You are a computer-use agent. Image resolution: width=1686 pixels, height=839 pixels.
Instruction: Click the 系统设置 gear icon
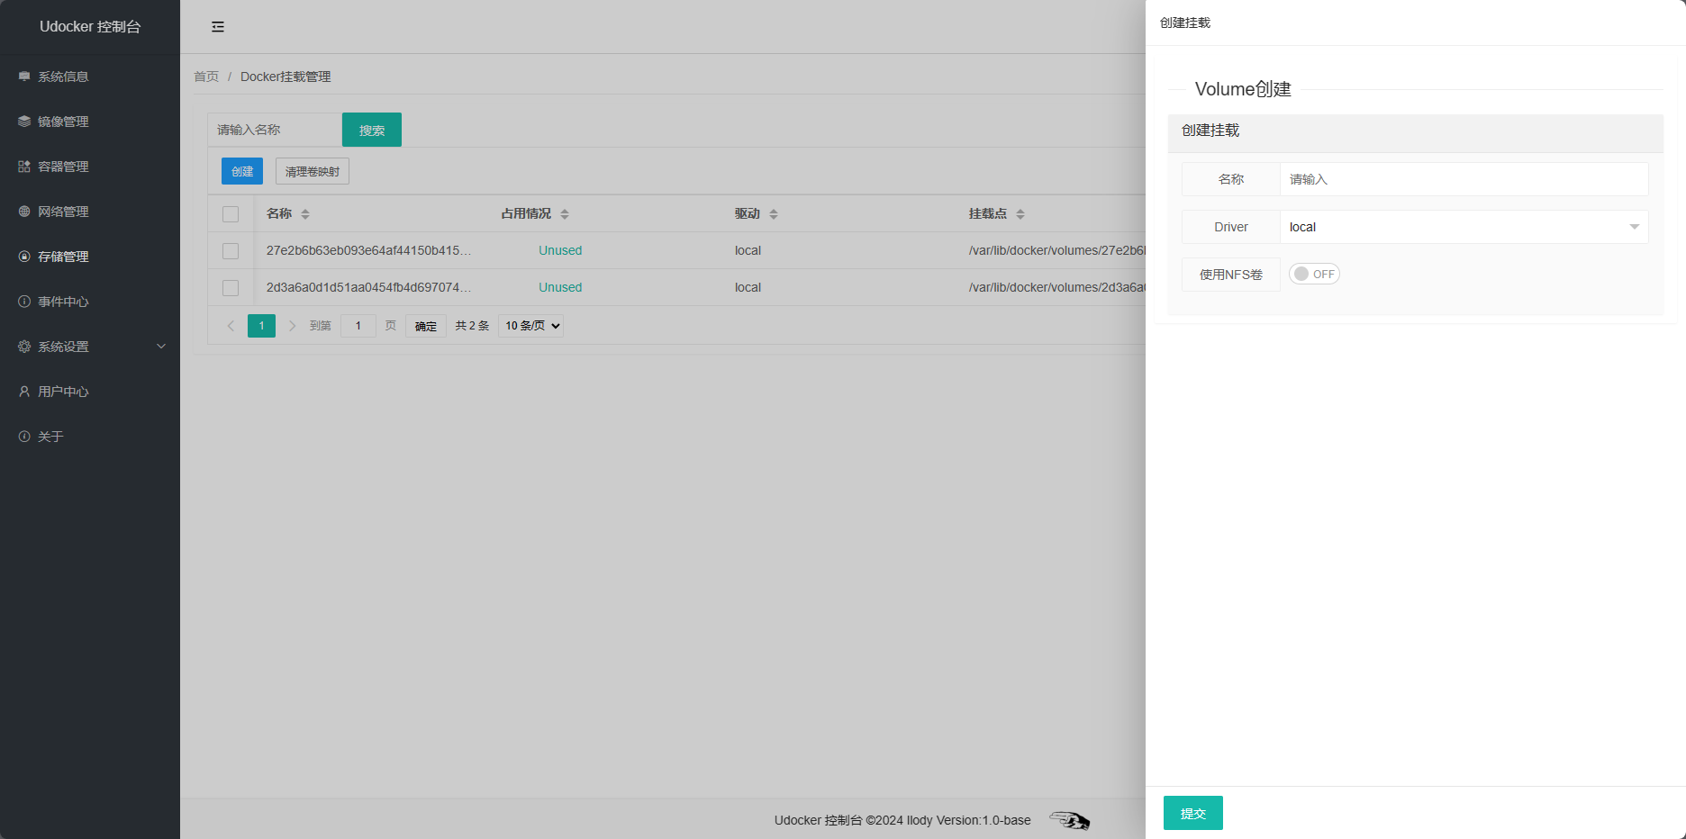24,347
